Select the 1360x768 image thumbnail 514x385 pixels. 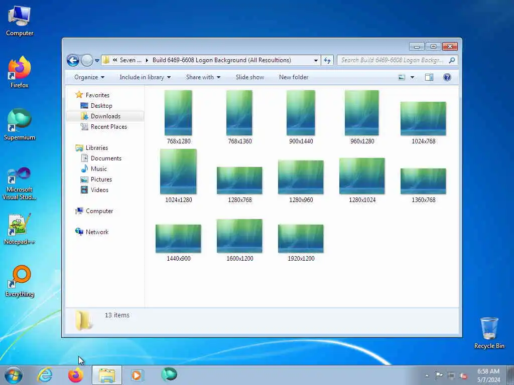[x=423, y=181]
